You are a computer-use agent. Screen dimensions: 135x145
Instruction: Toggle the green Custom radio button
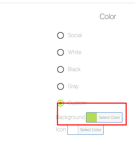coord(61,103)
